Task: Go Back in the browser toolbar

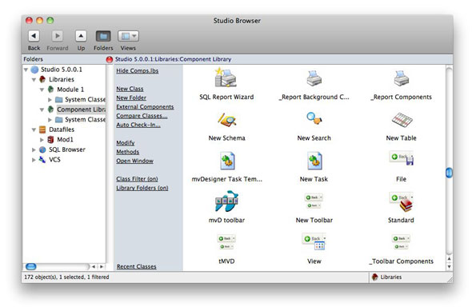Action: (x=34, y=37)
